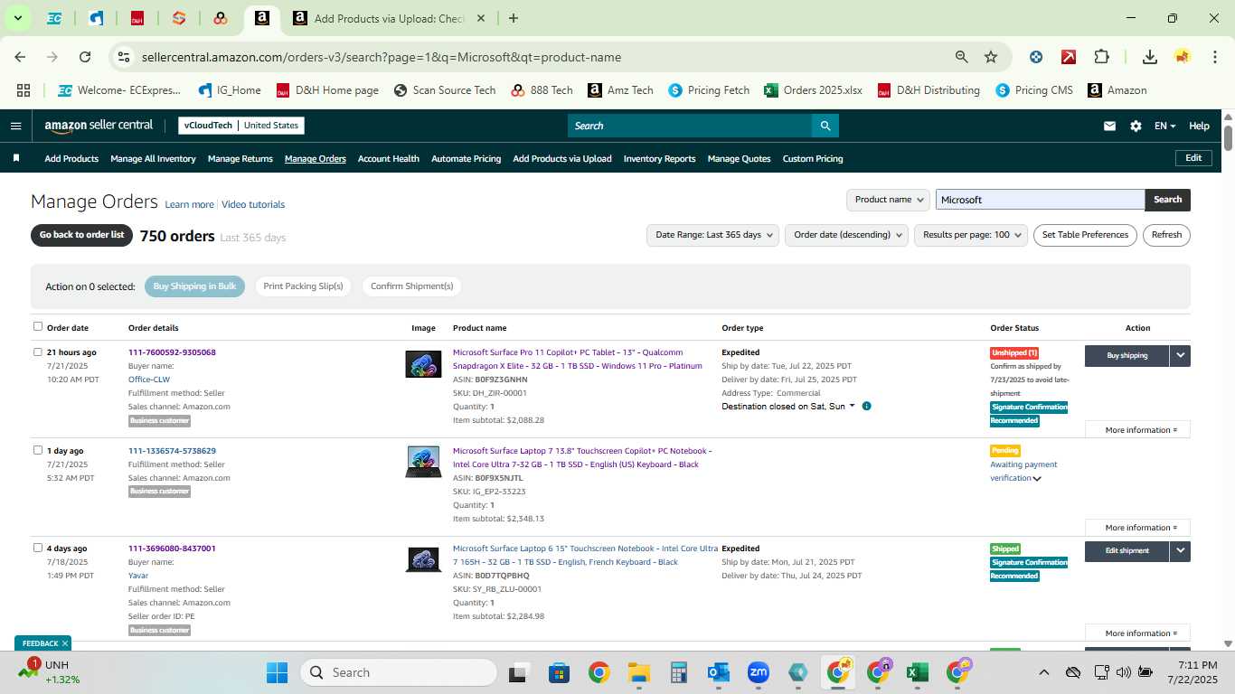Viewport: 1235px width, 694px height.
Task: Open Excel from the taskbar
Action: pyautogui.click(x=917, y=672)
